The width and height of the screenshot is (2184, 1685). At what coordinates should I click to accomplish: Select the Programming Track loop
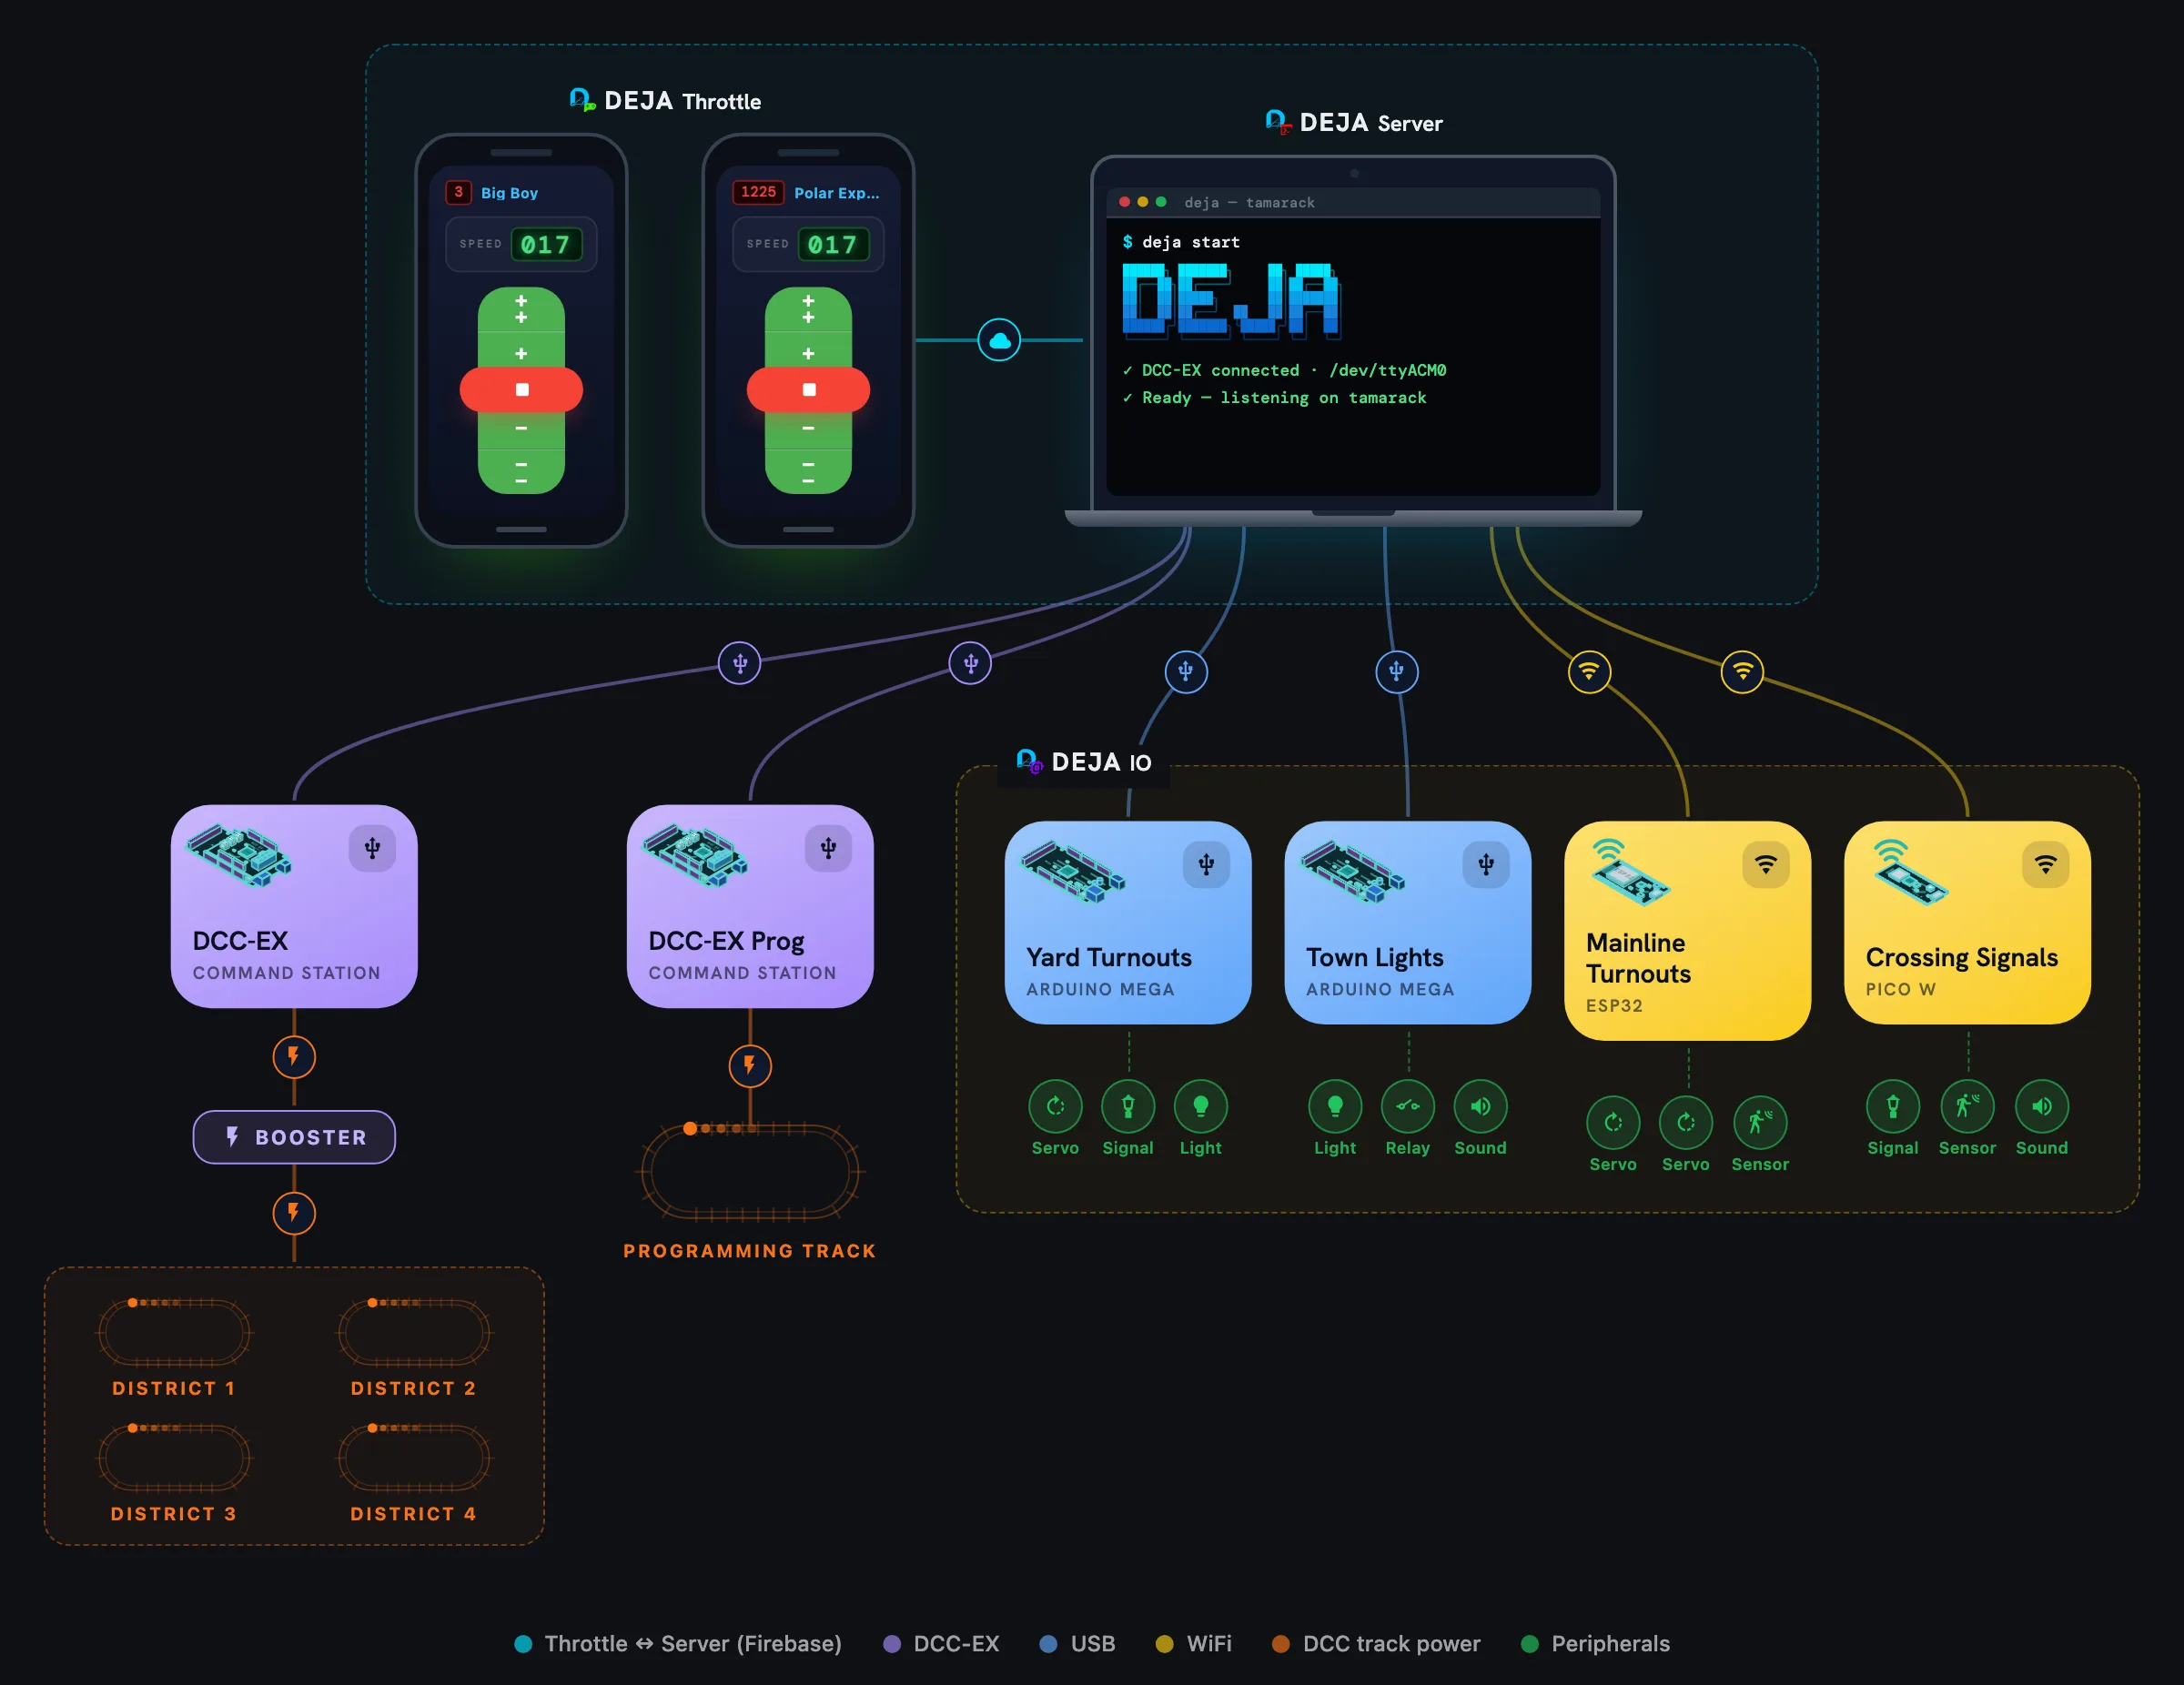tap(750, 1172)
